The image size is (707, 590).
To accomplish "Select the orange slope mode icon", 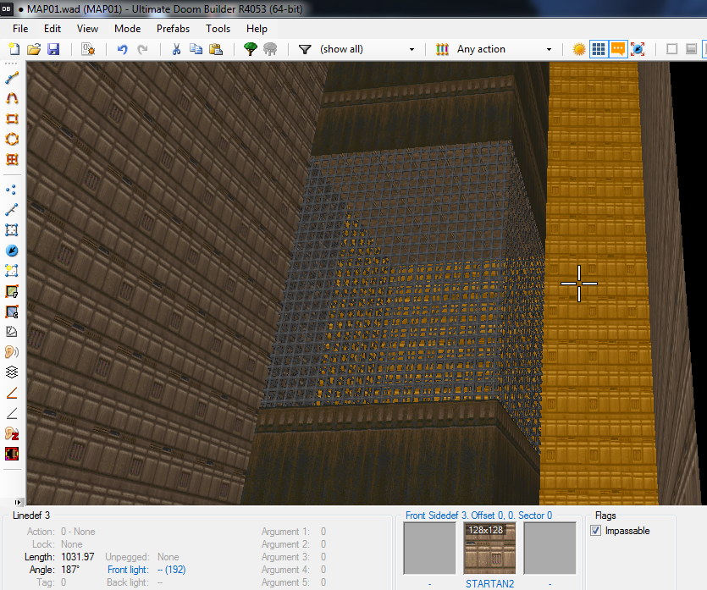I will [12, 393].
